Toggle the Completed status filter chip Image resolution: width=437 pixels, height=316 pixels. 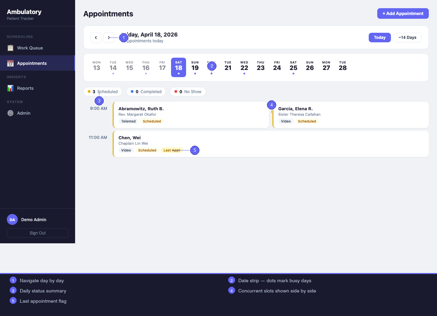[x=146, y=92]
